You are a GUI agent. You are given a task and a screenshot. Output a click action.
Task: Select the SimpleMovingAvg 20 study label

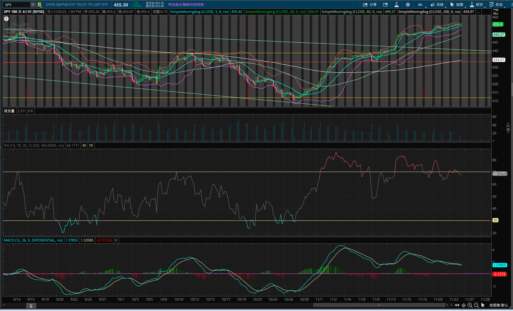coord(275,12)
